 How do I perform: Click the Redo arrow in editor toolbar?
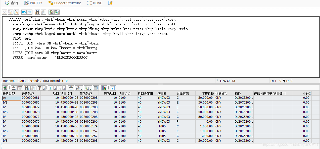point(30,12)
